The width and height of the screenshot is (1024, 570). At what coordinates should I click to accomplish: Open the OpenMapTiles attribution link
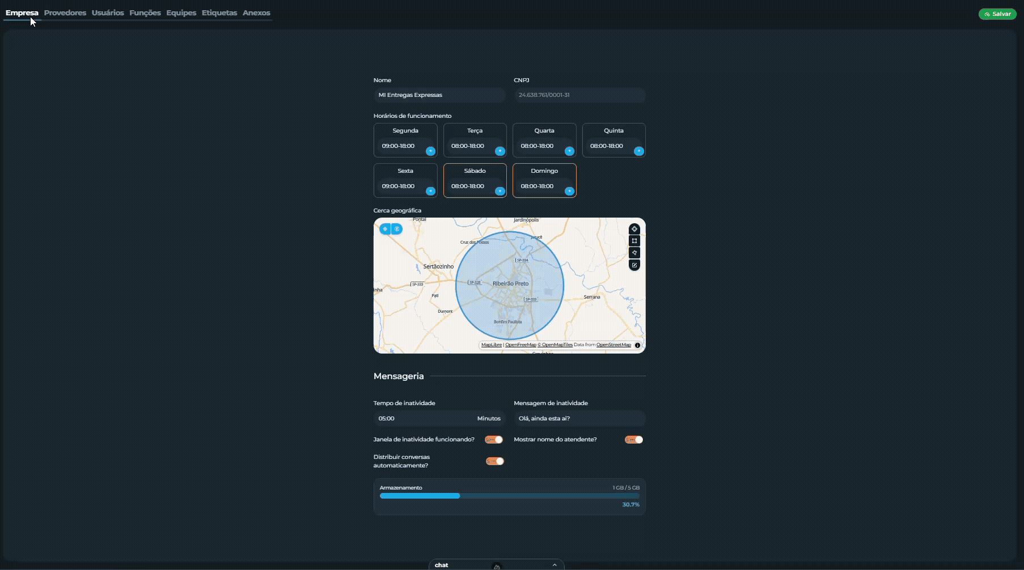[x=555, y=344]
